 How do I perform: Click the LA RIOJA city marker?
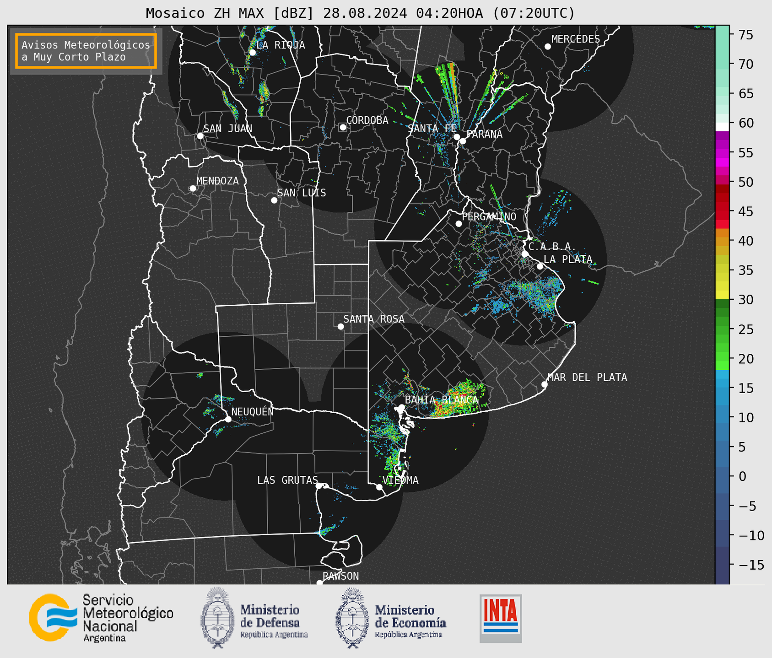pos(252,53)
